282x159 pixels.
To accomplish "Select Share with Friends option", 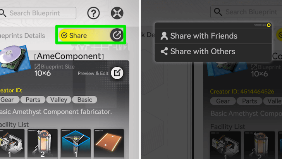I will 213,36.
